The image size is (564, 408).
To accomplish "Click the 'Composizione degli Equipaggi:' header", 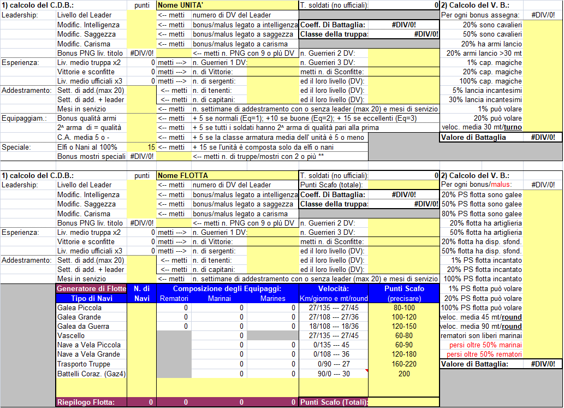I will tap(227, 288).
